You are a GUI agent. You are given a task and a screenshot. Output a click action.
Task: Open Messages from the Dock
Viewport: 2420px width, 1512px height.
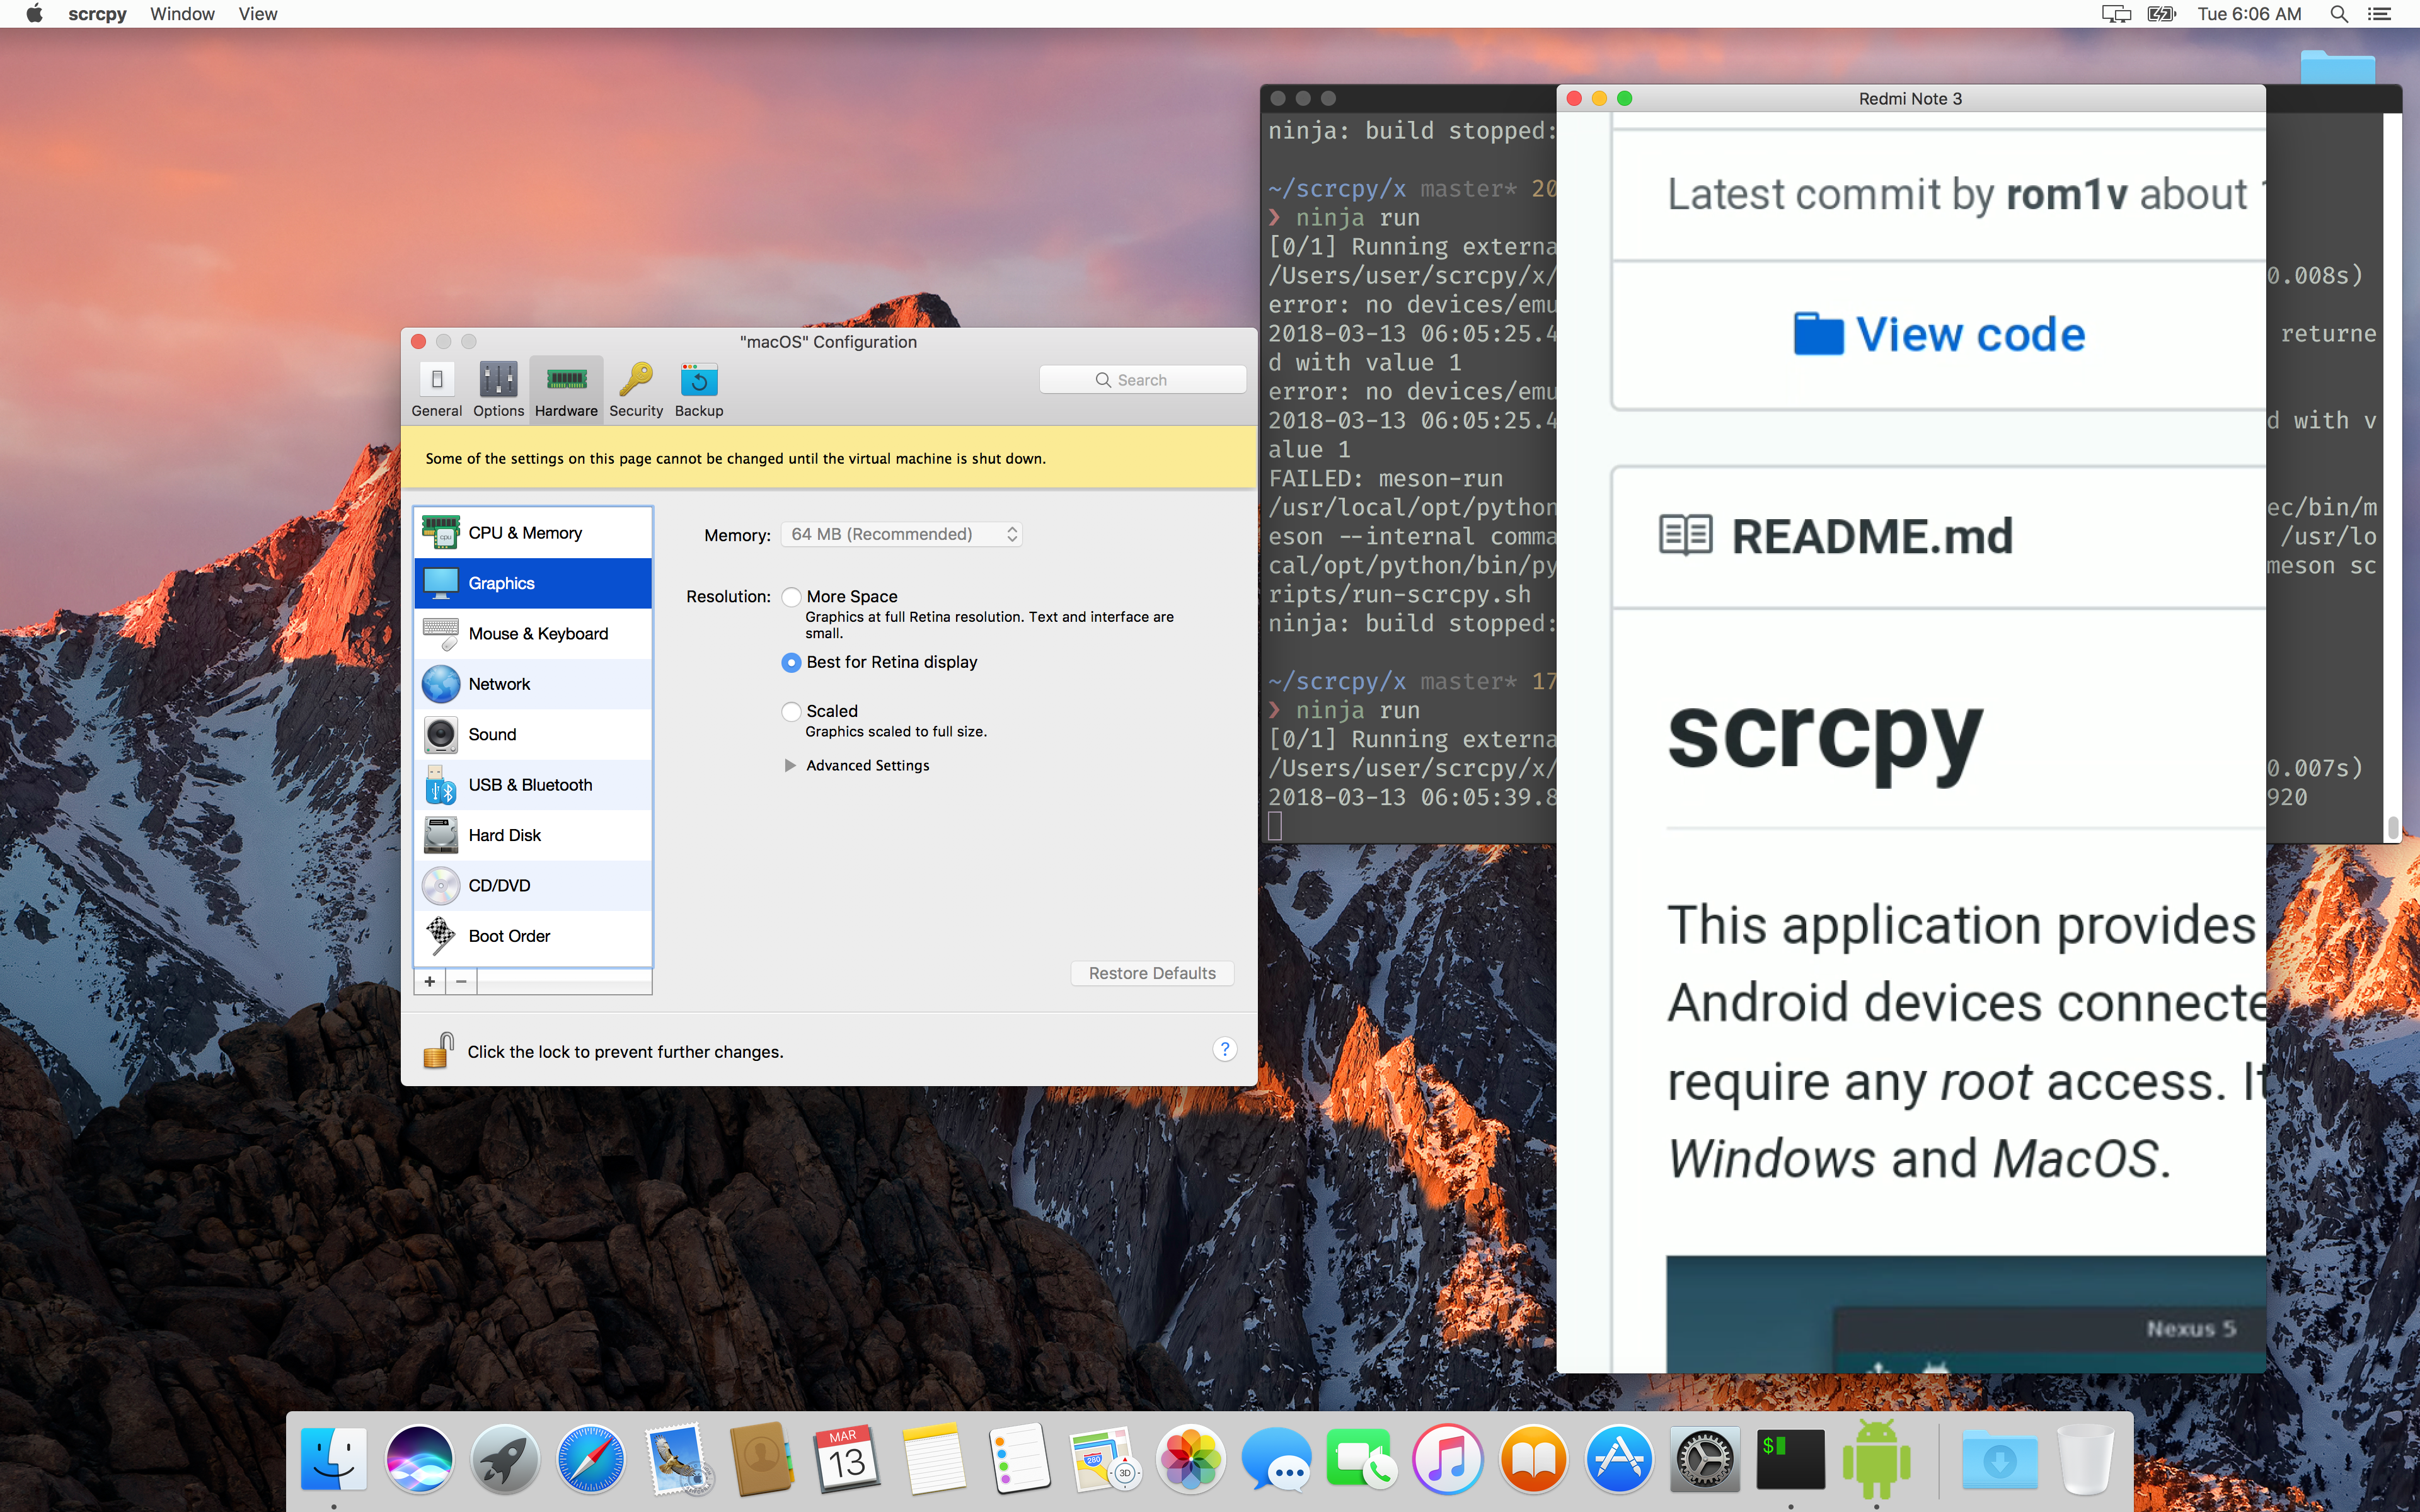tap(1277, 1459)
